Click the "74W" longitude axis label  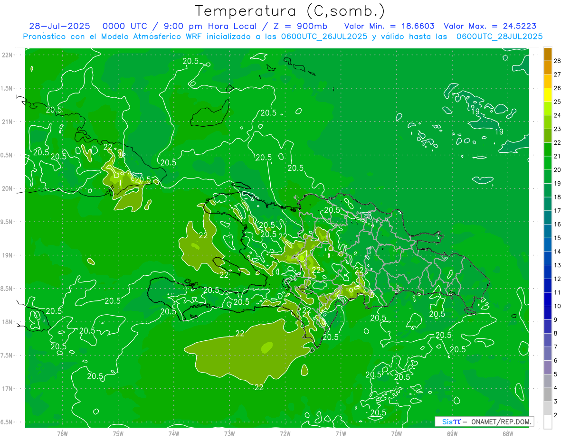(174, 433)
